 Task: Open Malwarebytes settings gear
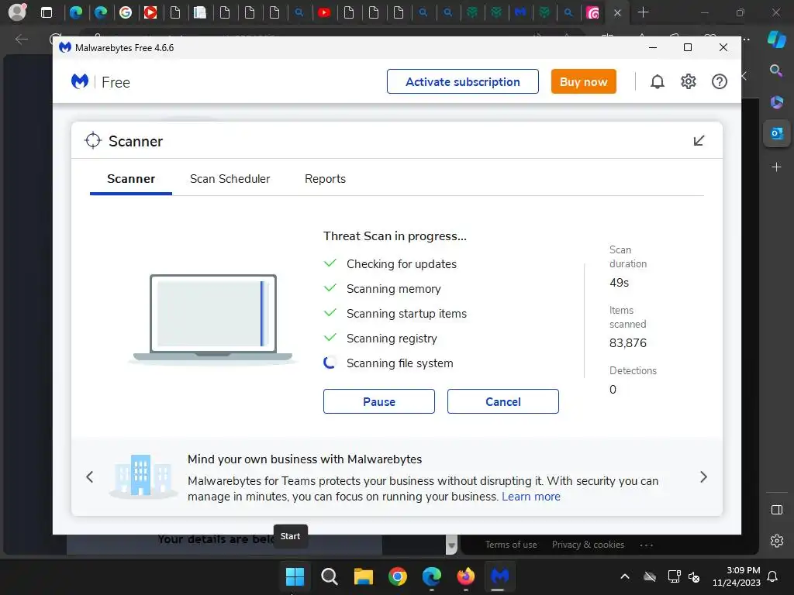tap(689, 81)
